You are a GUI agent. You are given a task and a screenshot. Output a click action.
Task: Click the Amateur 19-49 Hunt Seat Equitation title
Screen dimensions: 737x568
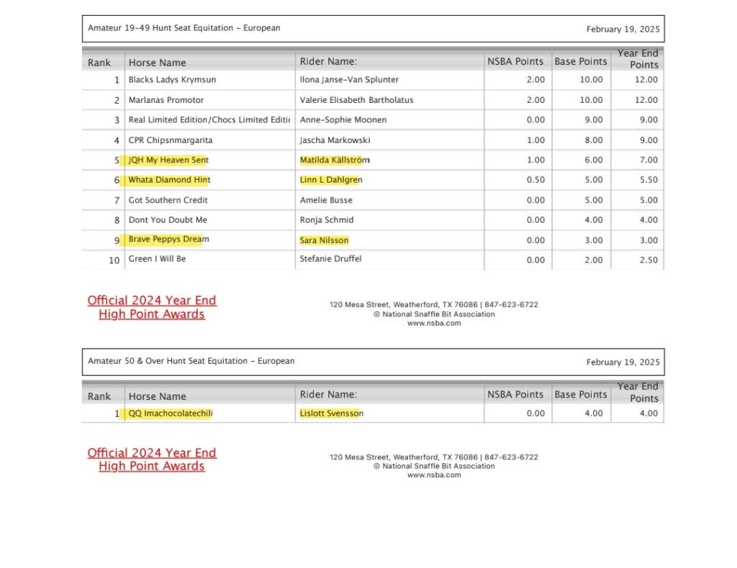[184, 28]
